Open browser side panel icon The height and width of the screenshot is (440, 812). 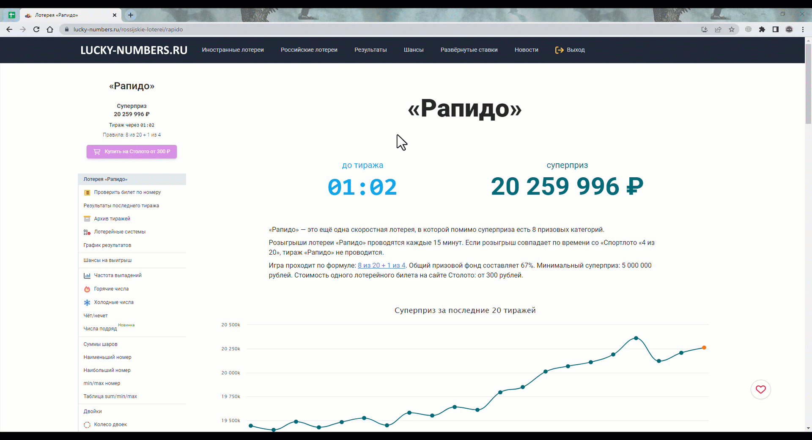[776, 30]
